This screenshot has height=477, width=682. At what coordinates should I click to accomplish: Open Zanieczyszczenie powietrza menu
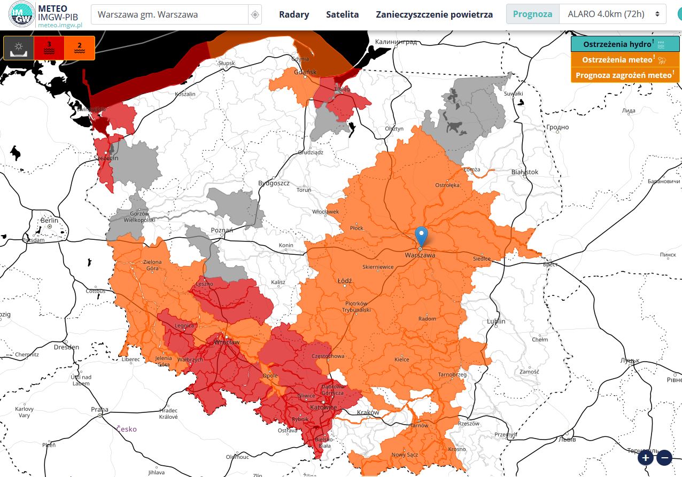pos(435,14)
